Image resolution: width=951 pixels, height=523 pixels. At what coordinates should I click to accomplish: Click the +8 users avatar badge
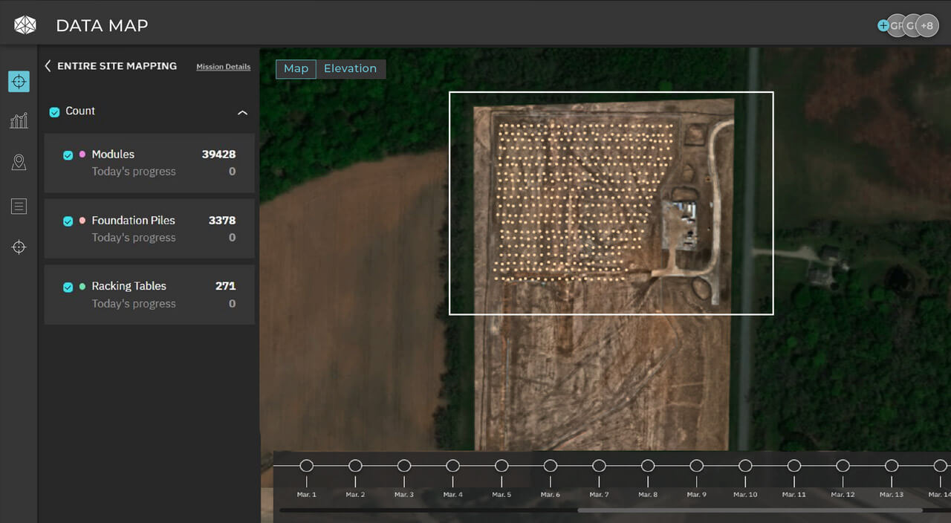(x=926, y=25)
